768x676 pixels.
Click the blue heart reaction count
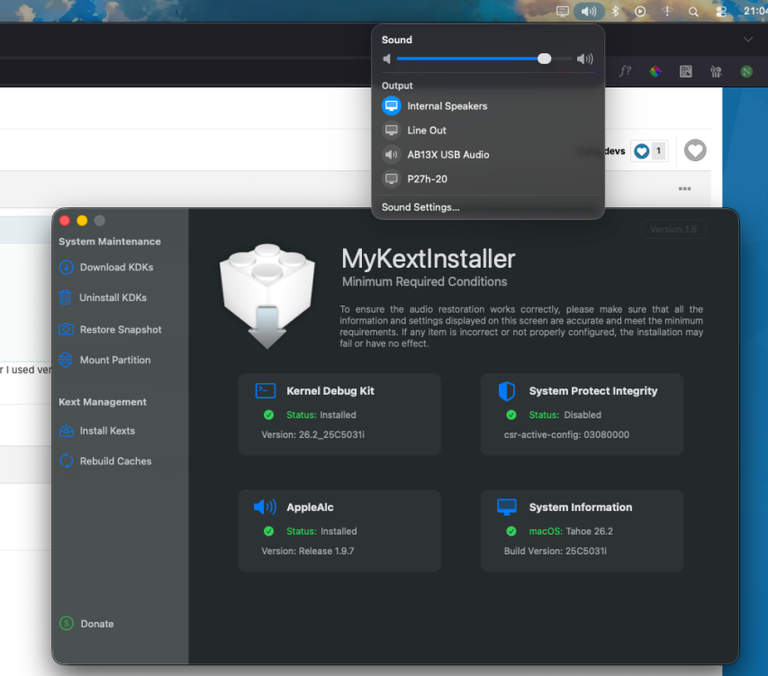tap(649, 151)
